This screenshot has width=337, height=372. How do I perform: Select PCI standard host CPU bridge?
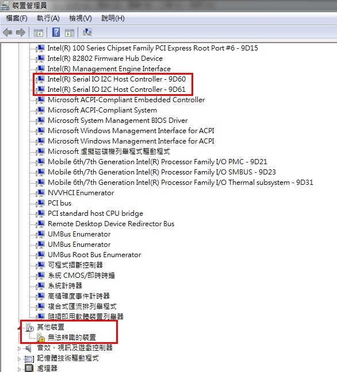pyautogui.click(x=95, y=214)
